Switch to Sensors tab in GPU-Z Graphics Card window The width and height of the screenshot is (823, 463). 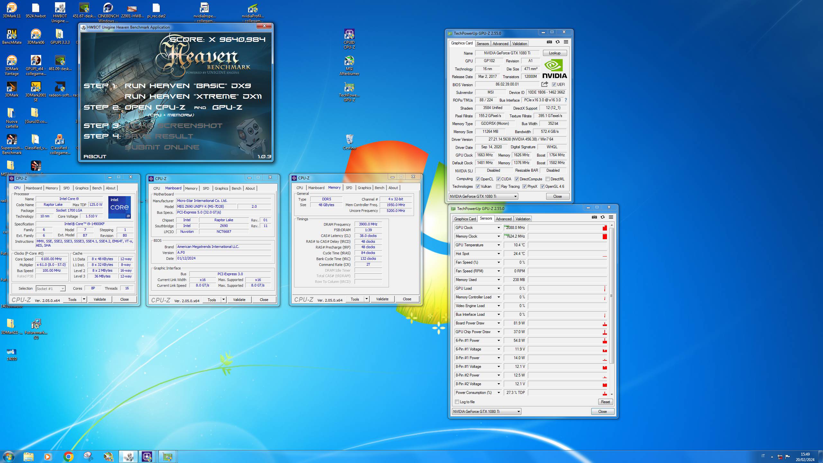coord(483,44)
